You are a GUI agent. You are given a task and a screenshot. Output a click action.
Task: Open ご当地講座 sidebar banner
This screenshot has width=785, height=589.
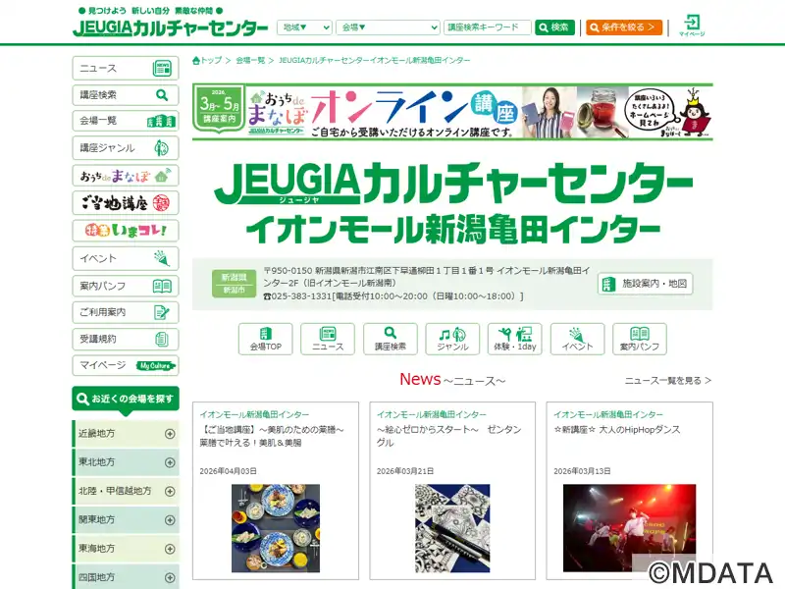pyautogui.click(x=126, y=203)
